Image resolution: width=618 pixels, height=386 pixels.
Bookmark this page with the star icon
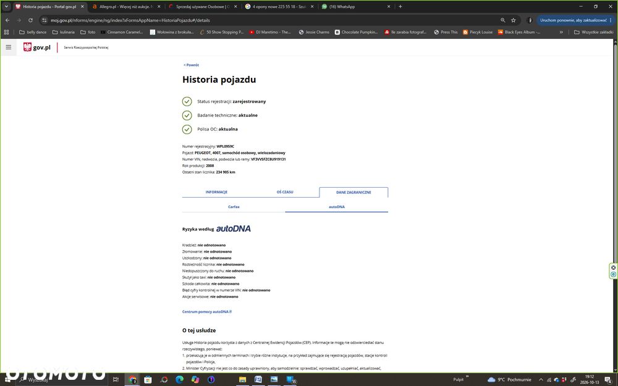coord(513,20)
